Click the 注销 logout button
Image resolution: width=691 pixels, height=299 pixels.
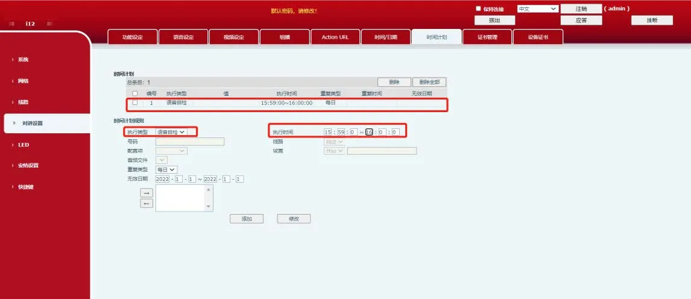point(581,9)
